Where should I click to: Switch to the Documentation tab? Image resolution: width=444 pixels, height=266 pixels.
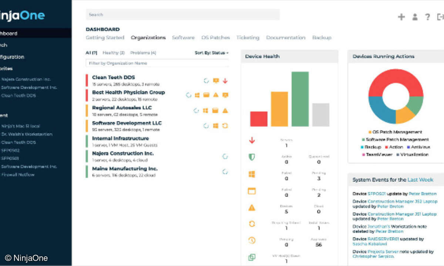coord(286,38)
